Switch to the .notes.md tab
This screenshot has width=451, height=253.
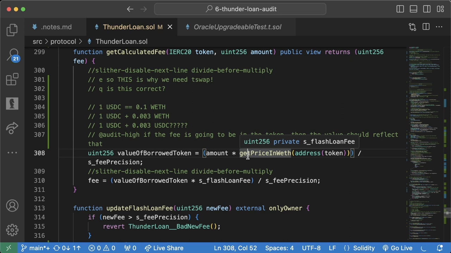click(x=56, y=27)
